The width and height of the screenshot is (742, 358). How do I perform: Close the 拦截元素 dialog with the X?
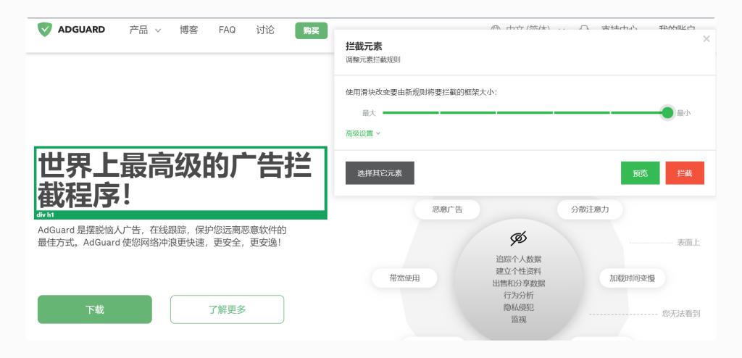pos(706,39)
